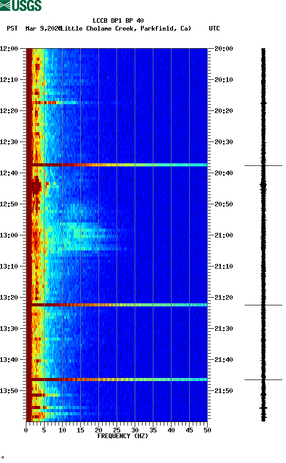
Task: Click the title text 'LCCB DP1 BP 40'
Action: click(118, 21)
